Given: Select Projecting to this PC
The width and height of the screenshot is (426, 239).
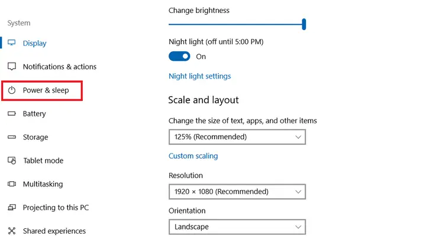Looking at the screenshot, I should tap(56, 208).
